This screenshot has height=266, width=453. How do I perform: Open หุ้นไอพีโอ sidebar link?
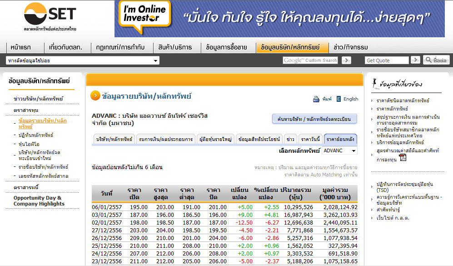tap(29, 144)
